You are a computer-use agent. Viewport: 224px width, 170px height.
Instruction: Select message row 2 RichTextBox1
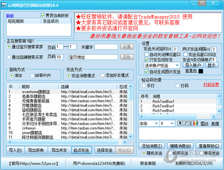(178, 106)
